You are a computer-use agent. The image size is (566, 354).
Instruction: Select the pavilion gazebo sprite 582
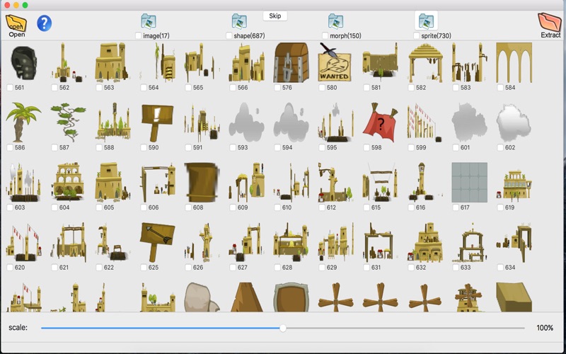426,63
